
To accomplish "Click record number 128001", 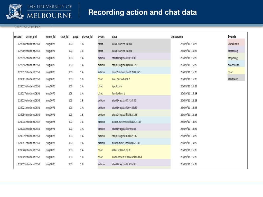I will click(x=22, y=79).
